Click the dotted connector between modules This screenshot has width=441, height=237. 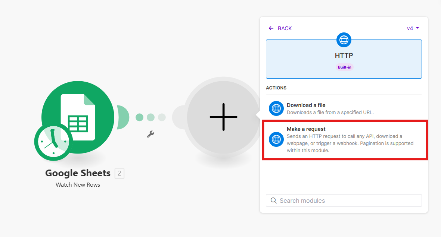(x=150, y=117)
